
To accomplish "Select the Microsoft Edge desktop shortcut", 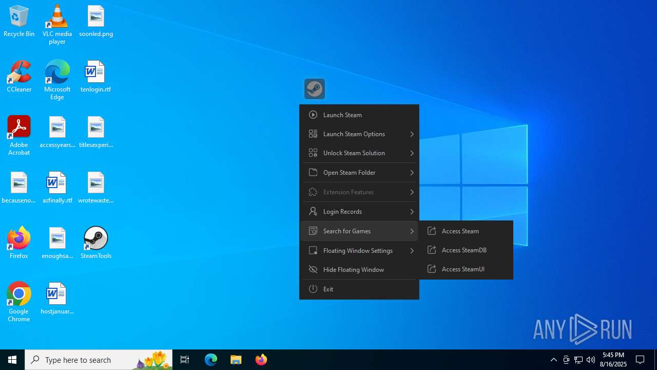I will click(x=57, y=80).
